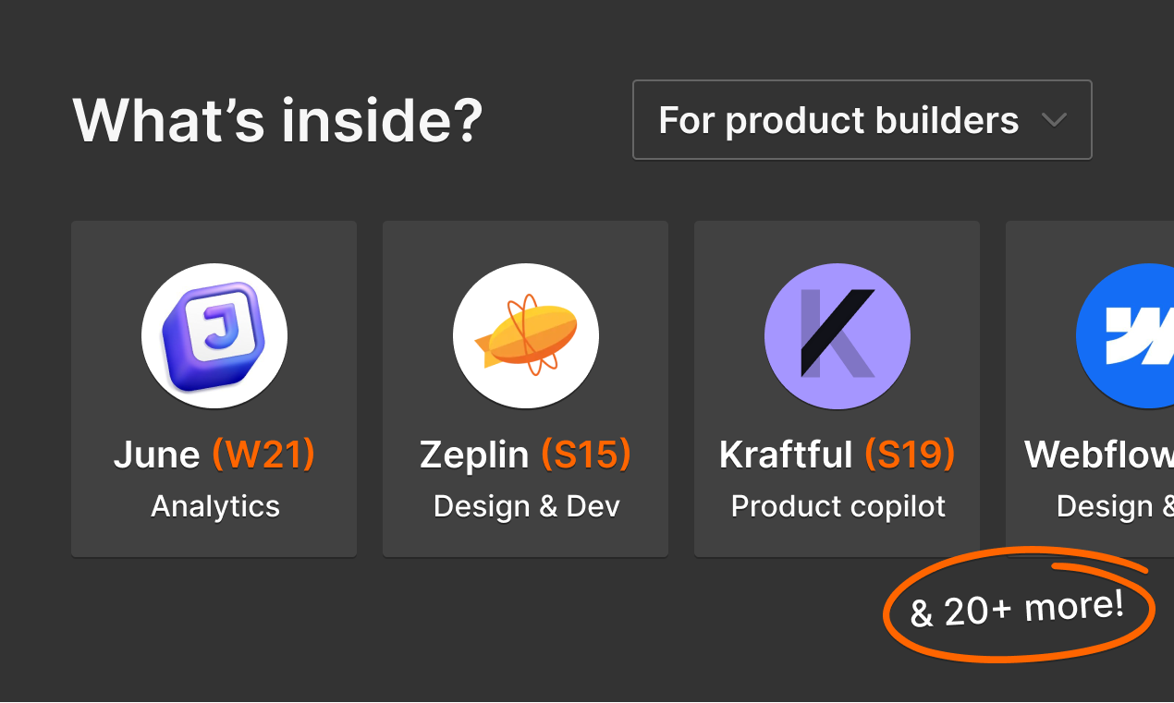Click the 'Product copilot' subtitle text

click(x=838, y=507)
